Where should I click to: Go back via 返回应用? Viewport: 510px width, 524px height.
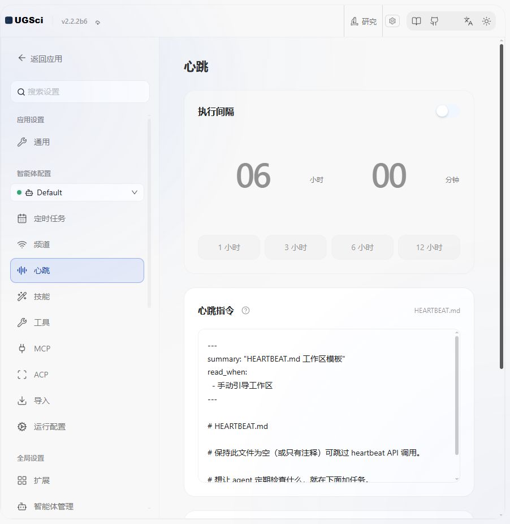[x=40, y=59]
